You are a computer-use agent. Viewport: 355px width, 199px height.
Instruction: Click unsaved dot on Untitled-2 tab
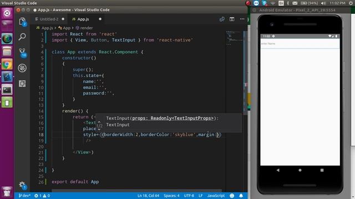tap(63, 19)
